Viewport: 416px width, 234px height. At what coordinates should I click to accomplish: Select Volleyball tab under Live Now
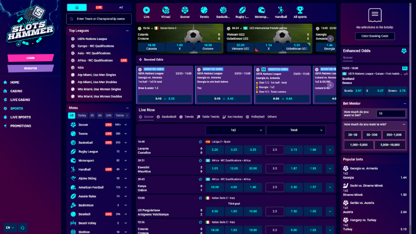255,117
